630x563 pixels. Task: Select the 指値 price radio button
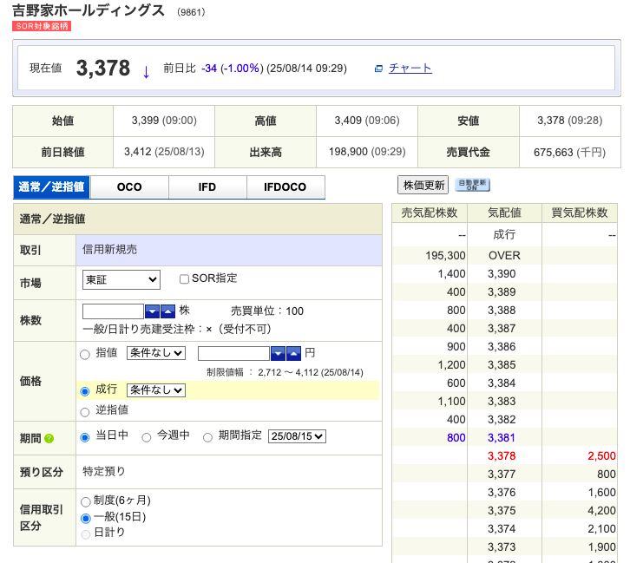(x=85, y=354)
